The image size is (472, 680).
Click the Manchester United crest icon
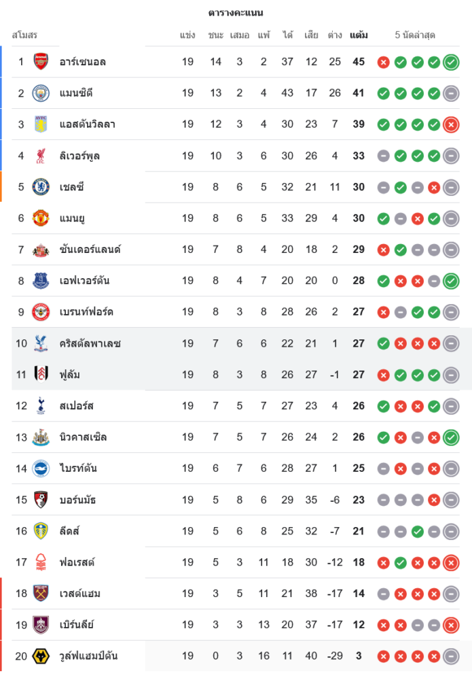click(41, 218)
